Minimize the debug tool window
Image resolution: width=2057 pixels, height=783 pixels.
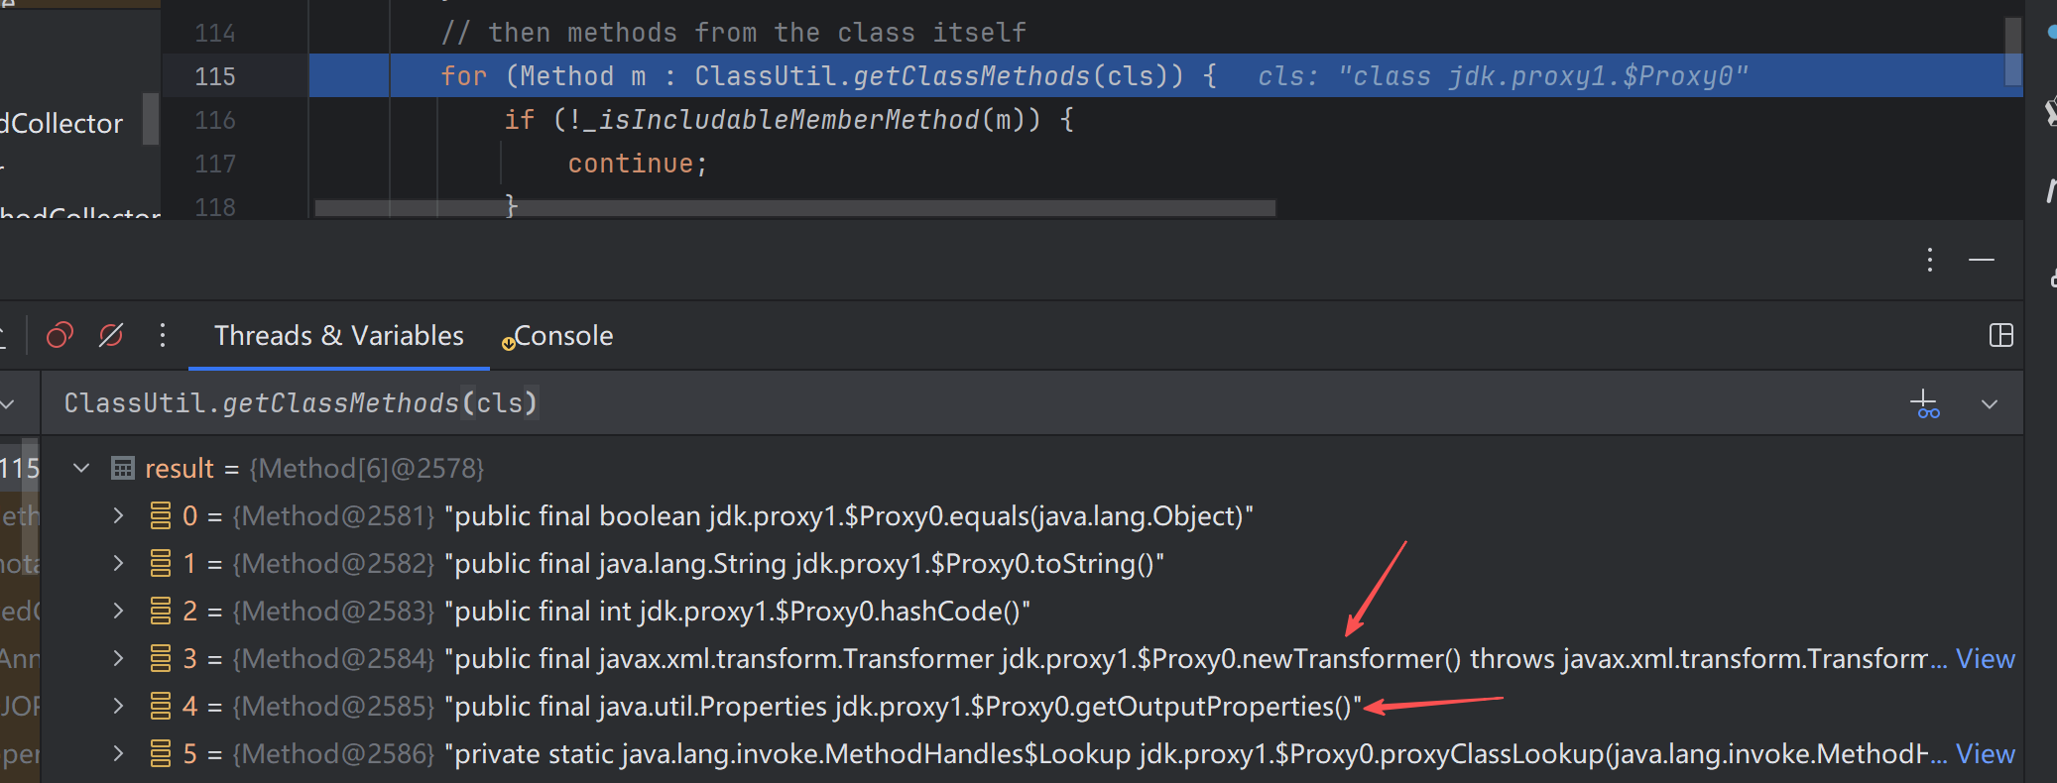1982,260
